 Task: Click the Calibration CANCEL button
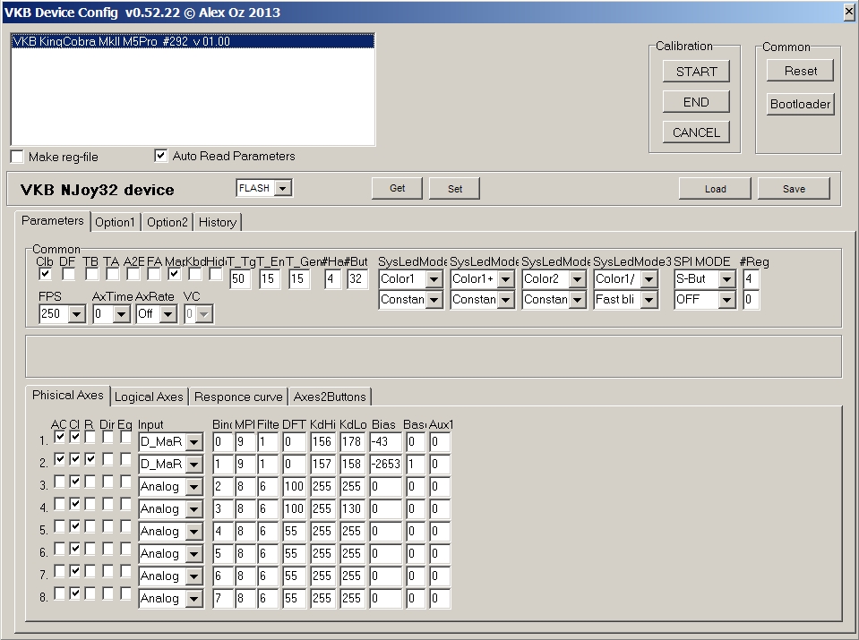(696, 132)
